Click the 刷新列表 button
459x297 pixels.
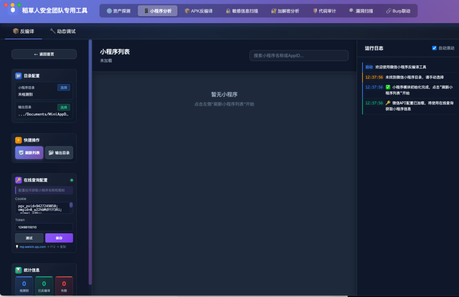(x=29, y=153)
